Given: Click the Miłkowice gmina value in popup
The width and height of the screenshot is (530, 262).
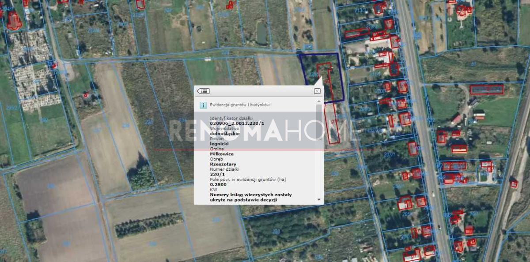Looking at the screenshot, I should tap(222, 154).
